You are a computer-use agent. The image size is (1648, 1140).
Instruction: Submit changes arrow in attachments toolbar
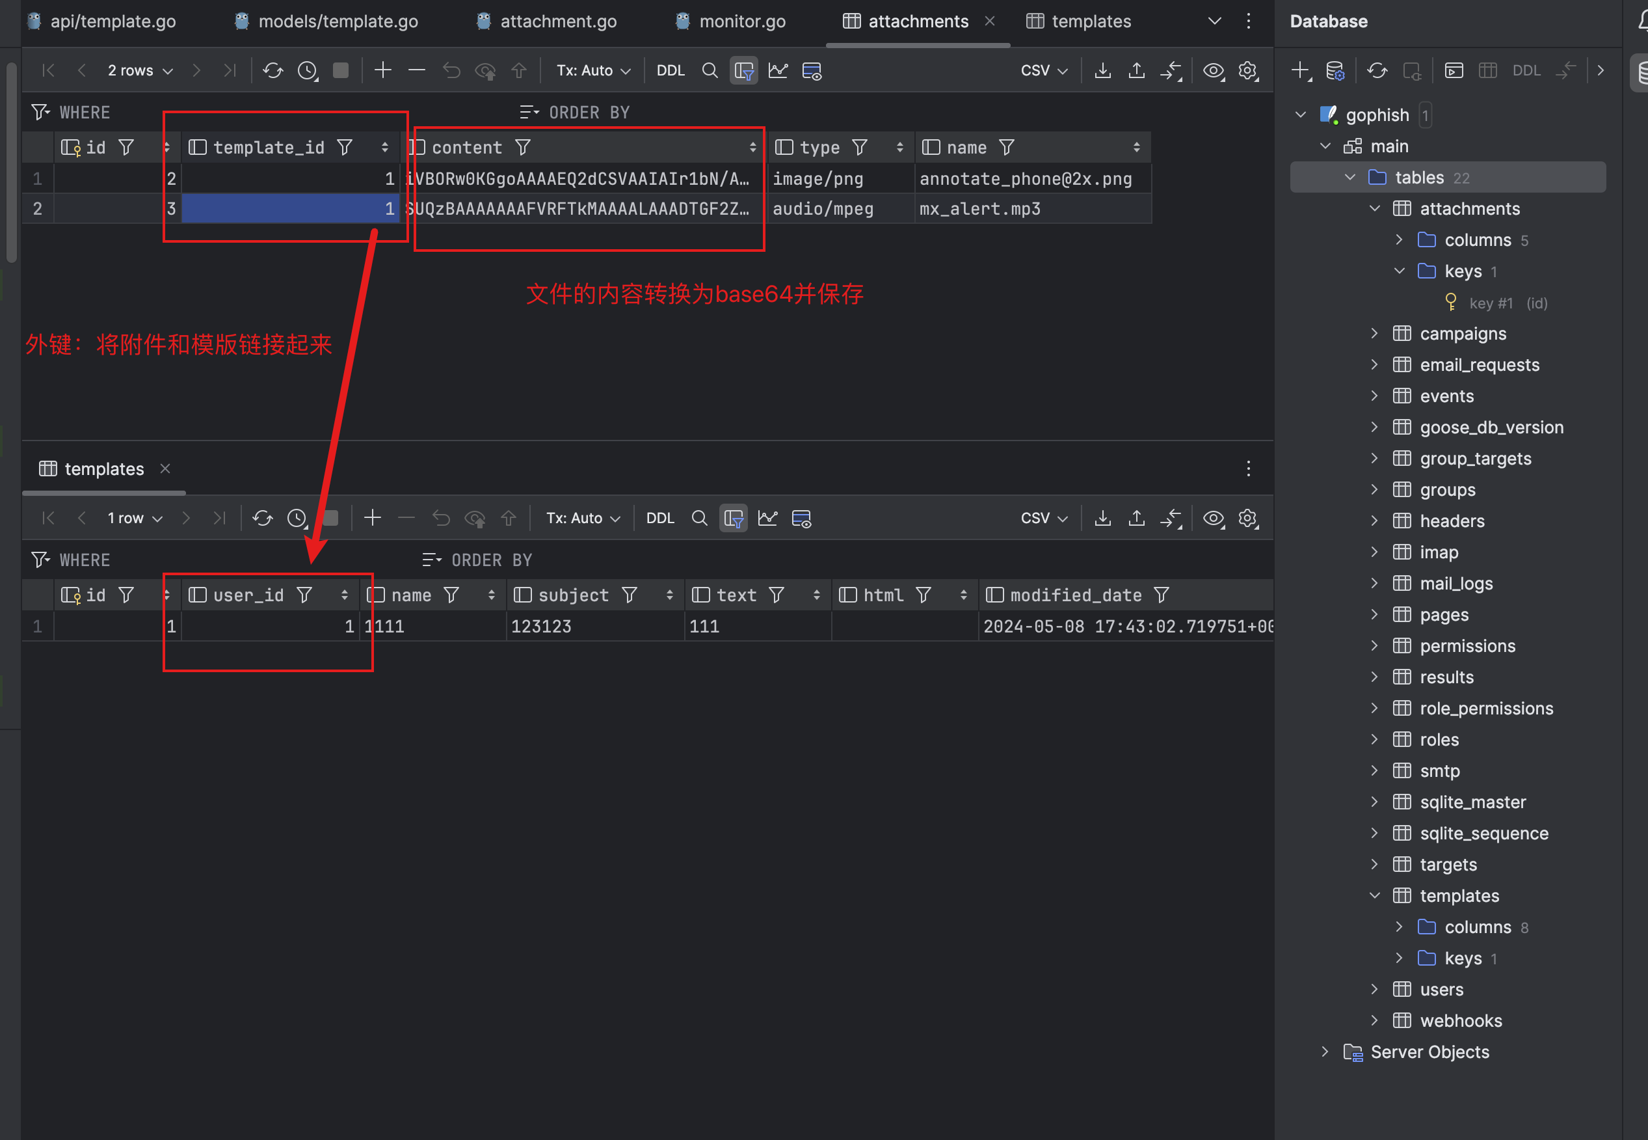pyautogui.click(x=519, y=71)
